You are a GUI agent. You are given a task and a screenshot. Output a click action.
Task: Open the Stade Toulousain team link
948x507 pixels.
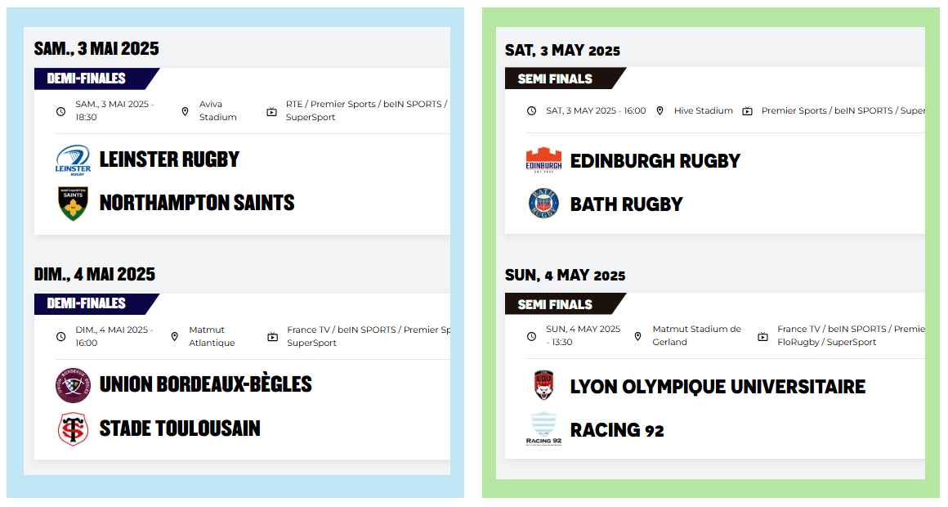point(180,428)
